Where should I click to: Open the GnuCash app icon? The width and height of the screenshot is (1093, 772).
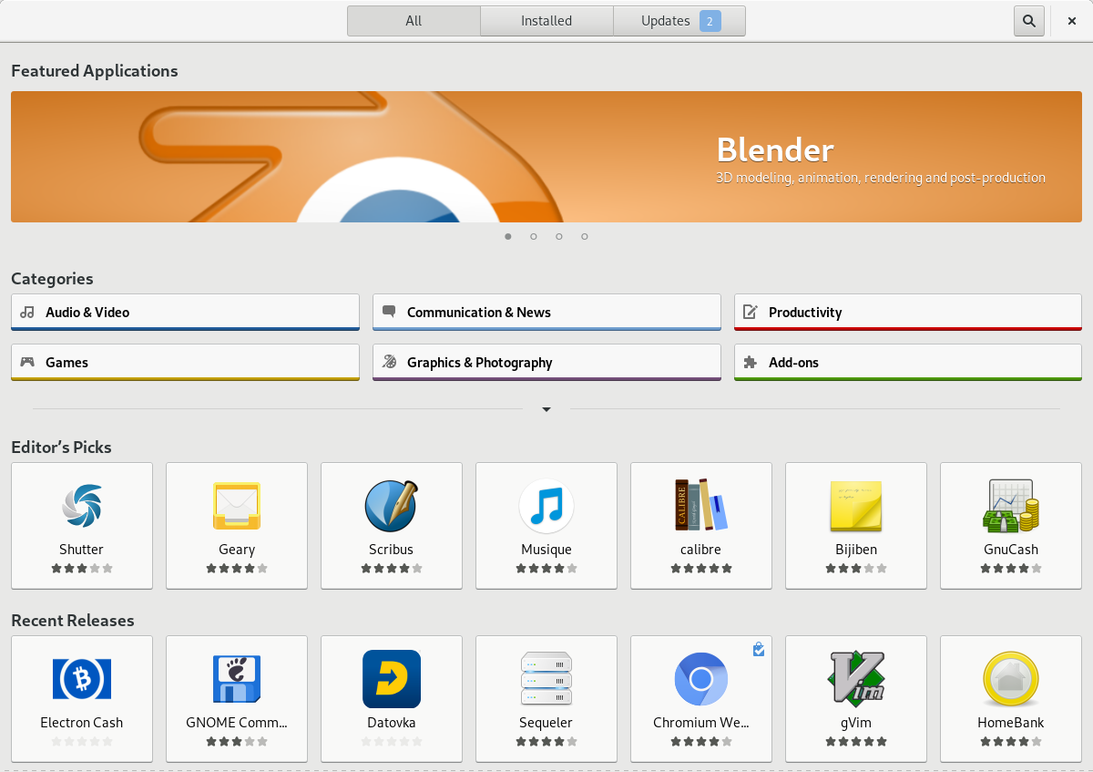(x=1011, y=506)
